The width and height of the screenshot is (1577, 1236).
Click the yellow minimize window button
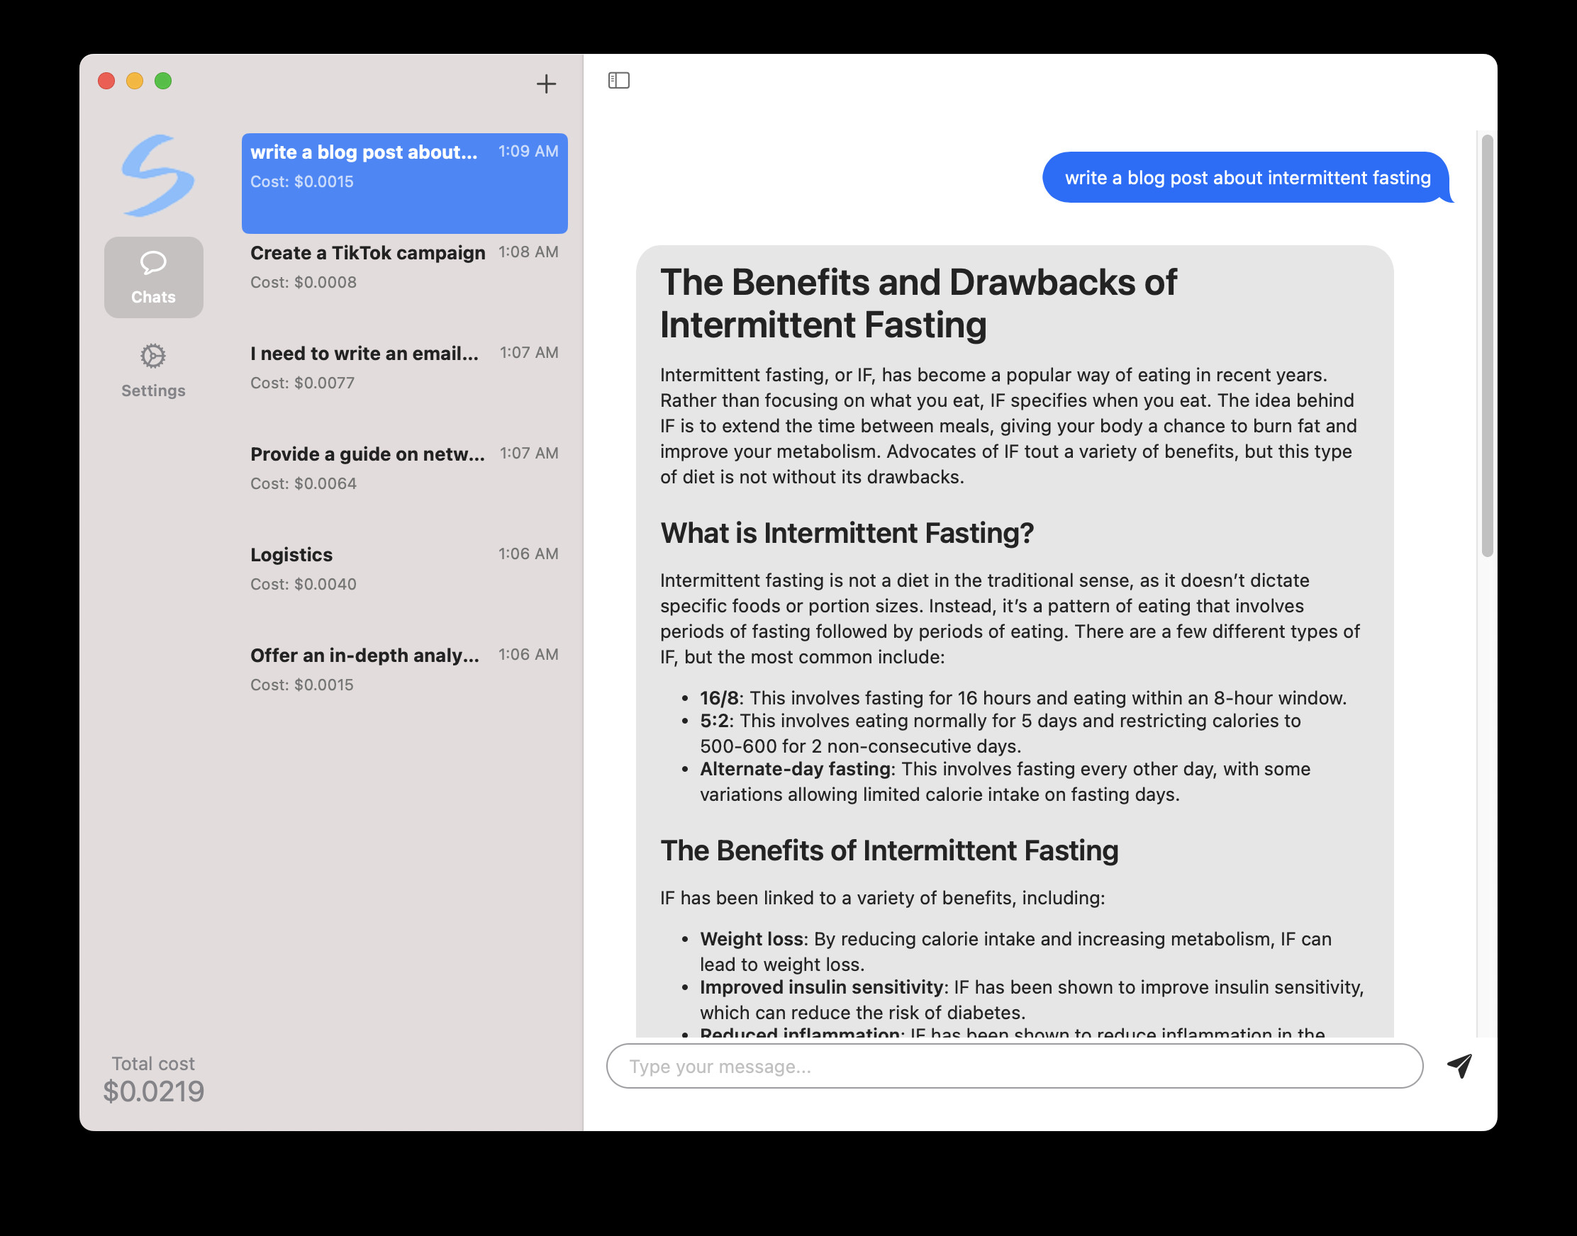[x=135, y=81]
